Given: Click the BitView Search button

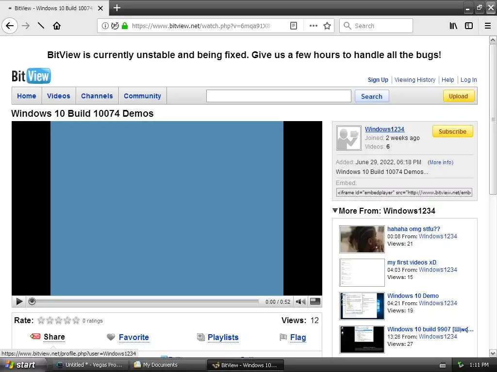Looking at the screenshot, I should point(371,96).
